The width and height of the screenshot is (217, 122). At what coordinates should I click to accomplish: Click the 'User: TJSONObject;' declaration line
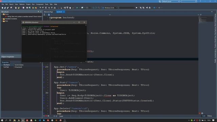click(73, 90)
